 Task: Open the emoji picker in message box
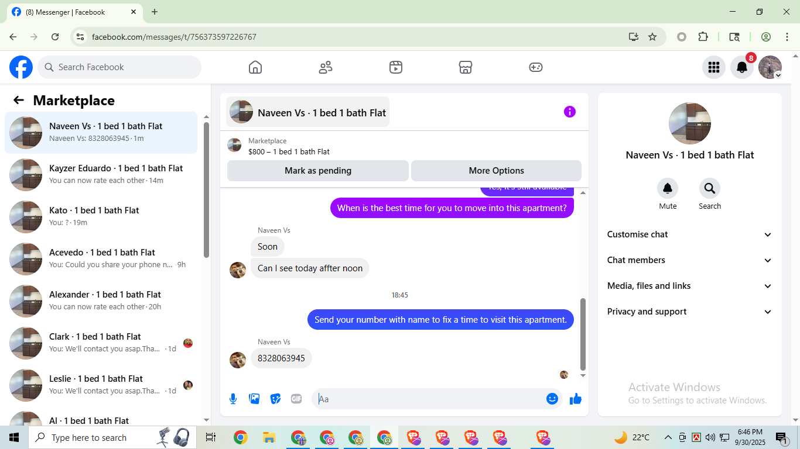click(552, 399)
